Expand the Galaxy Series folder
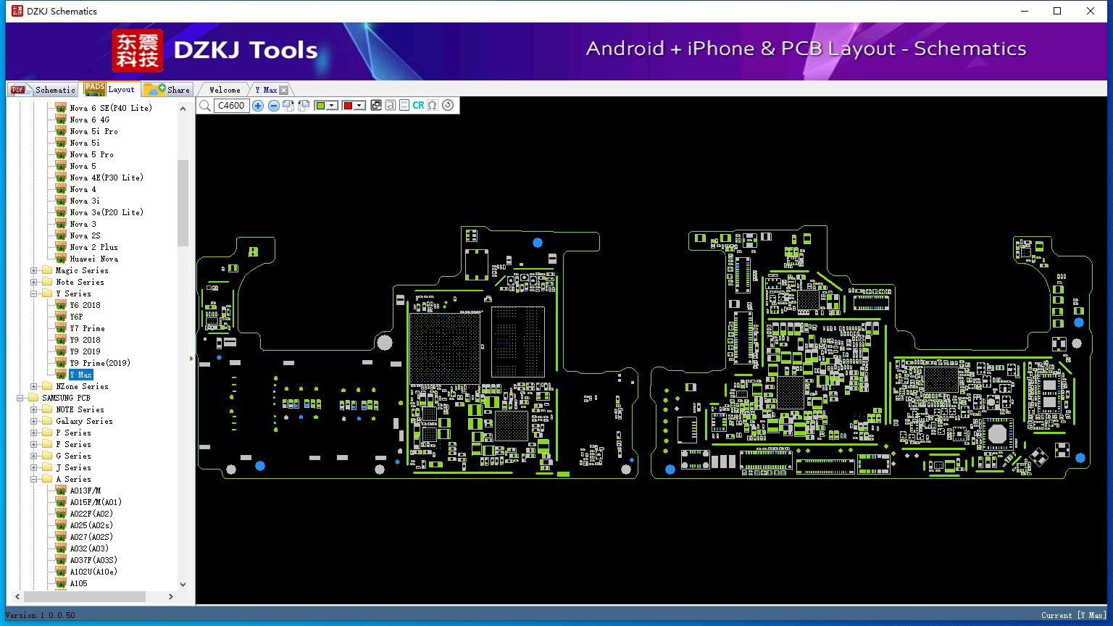The height and width of the screenshot is (626, 1113). pyautogui.click(x=33, y=421)
